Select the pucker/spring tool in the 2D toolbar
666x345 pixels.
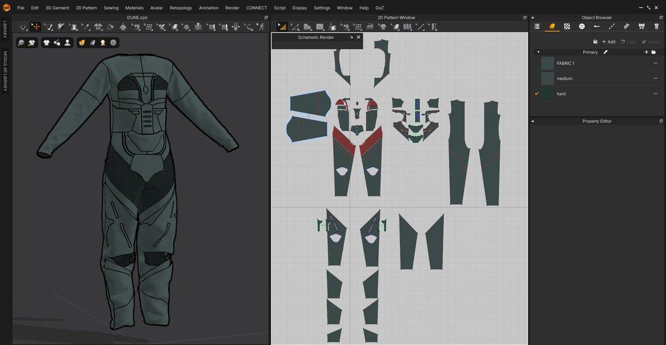point(433,26)
